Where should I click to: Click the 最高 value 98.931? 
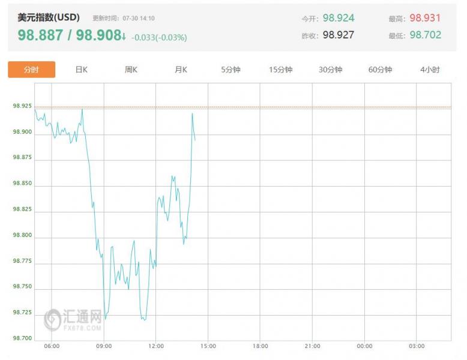pos(425,18)
